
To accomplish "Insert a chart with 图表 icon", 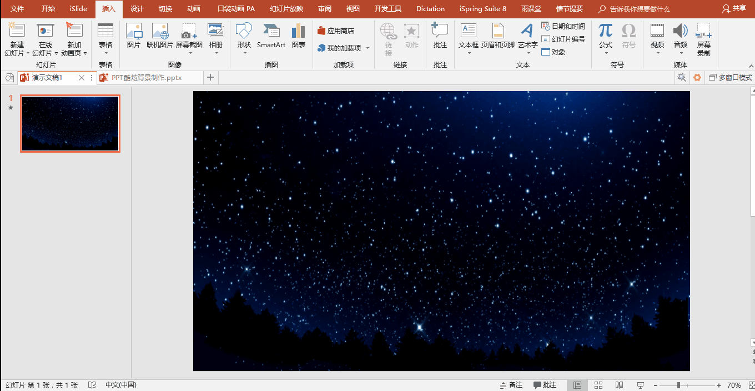I will tap(299, 36).
